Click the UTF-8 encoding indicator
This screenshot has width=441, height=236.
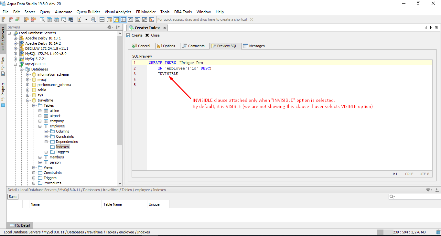click(425, 174)
